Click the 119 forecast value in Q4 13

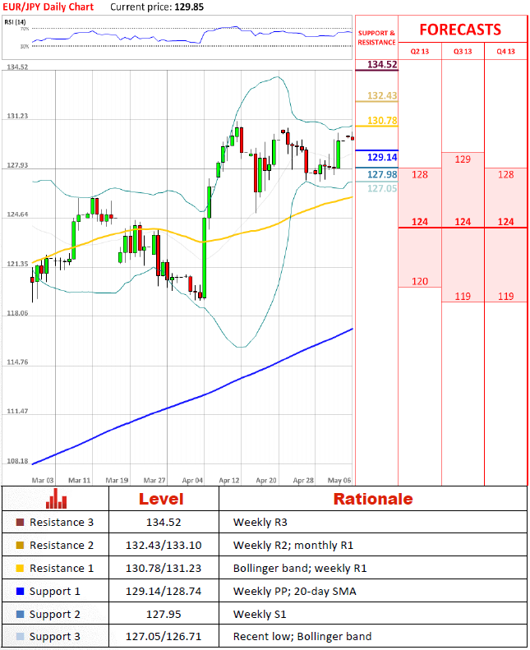point(505,297)
